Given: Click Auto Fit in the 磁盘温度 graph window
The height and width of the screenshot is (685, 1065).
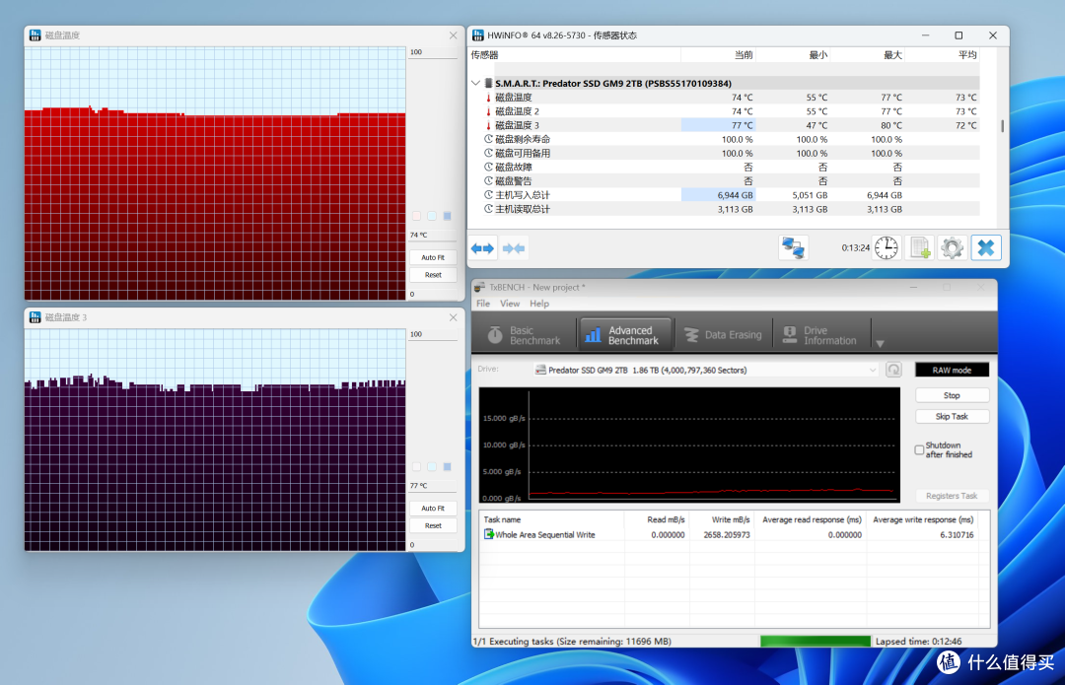Looking at the screenshot, I should (x=433, y=257).
